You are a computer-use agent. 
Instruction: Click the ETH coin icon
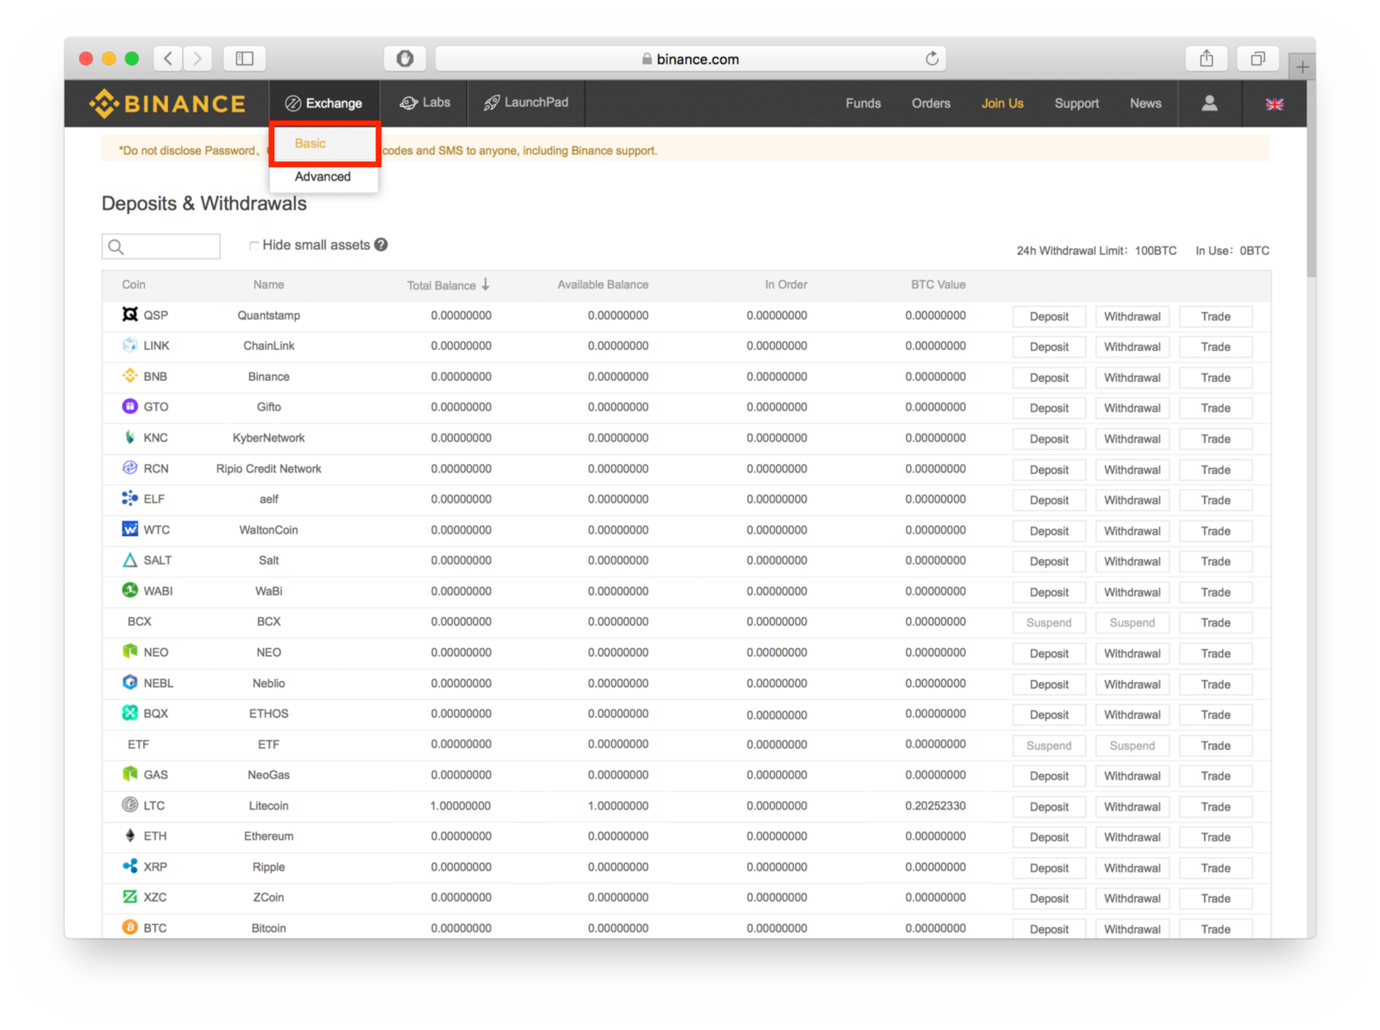click(x=130, y=836)
